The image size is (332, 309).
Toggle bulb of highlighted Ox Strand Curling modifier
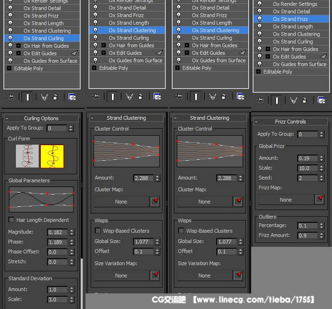pos(10,38)
